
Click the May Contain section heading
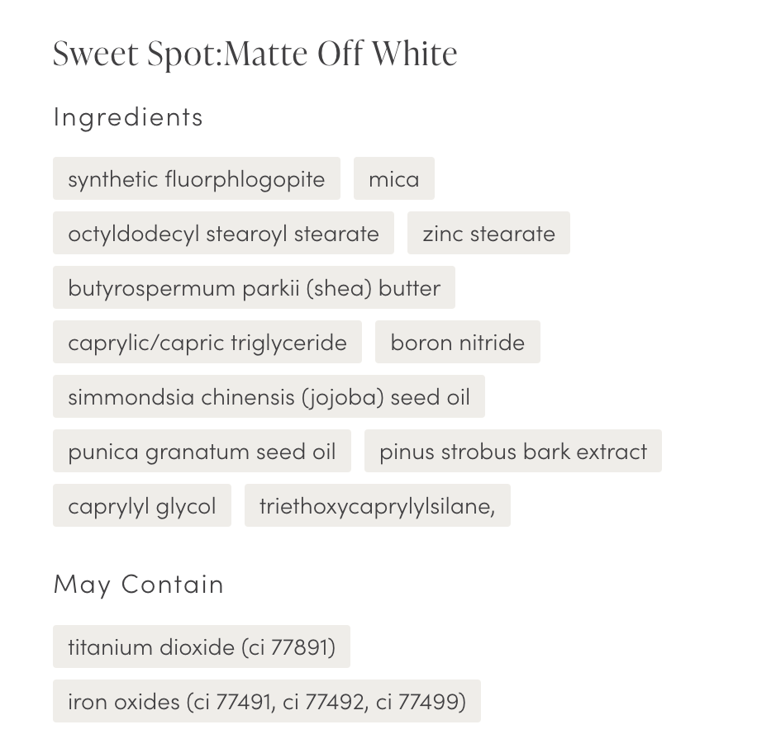pos(139,584)
